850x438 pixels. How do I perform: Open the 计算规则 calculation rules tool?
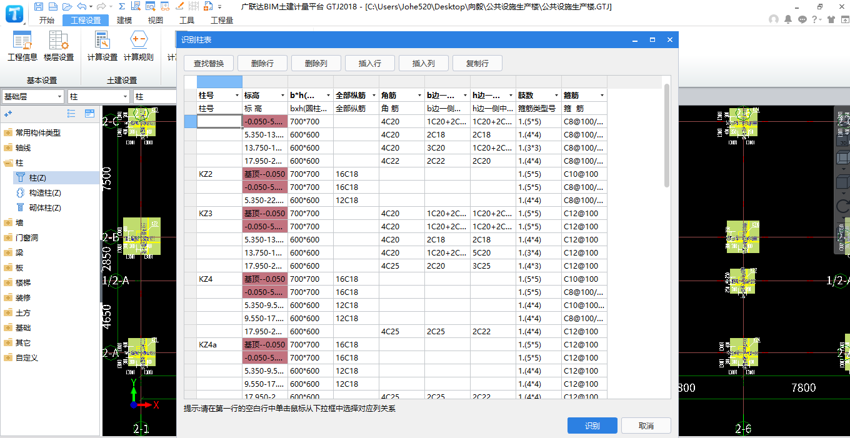coord(138,47)
